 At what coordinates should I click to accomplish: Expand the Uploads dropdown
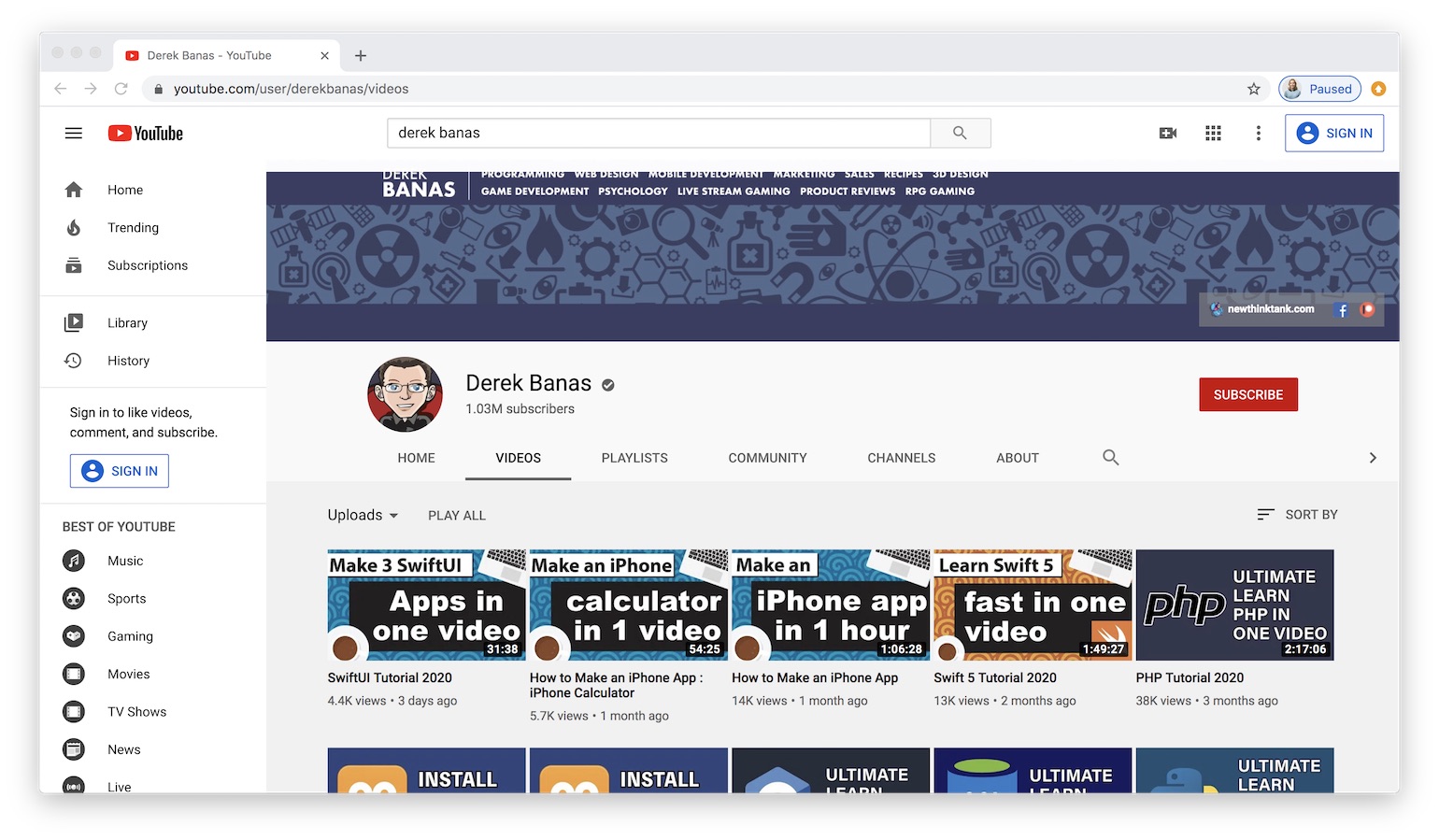coord(363,515)
